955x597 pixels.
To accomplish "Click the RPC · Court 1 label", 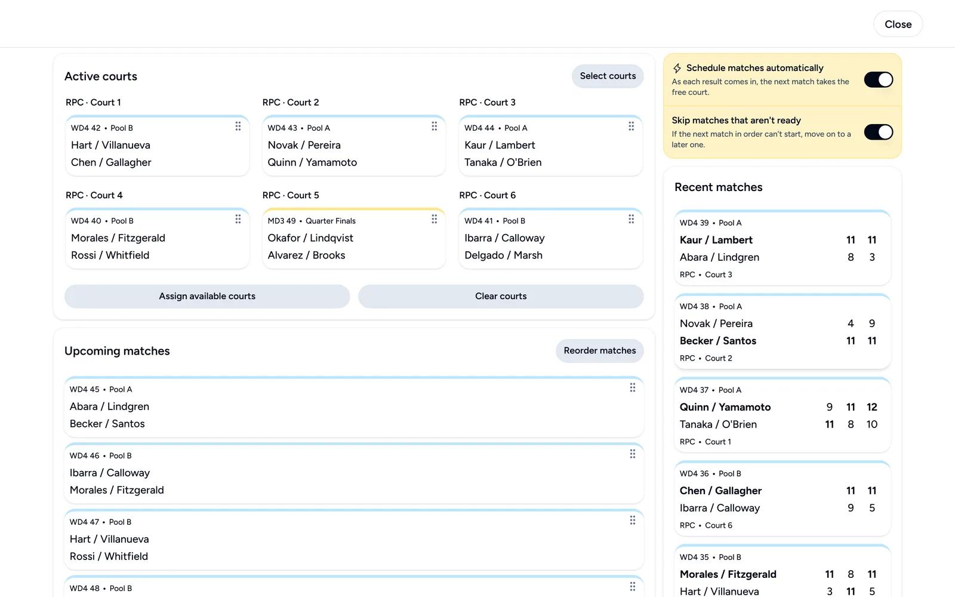I will (93, 102).
